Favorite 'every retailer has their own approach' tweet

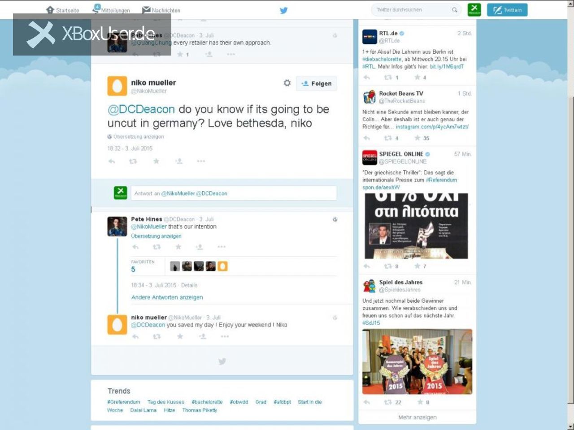[180, 55]
